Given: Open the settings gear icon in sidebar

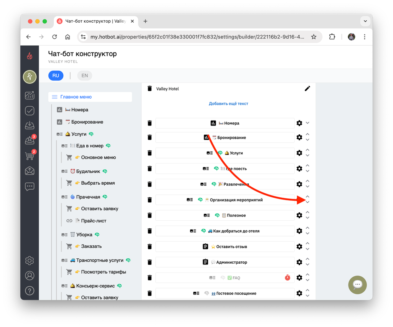Looking at the screenshot, I should [30, 261].
